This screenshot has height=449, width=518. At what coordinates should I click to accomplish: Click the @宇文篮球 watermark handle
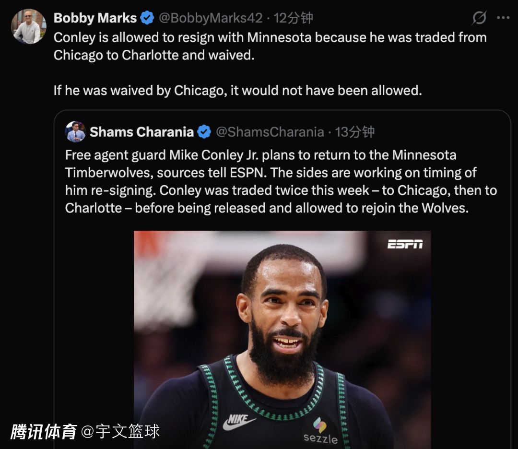120,431
